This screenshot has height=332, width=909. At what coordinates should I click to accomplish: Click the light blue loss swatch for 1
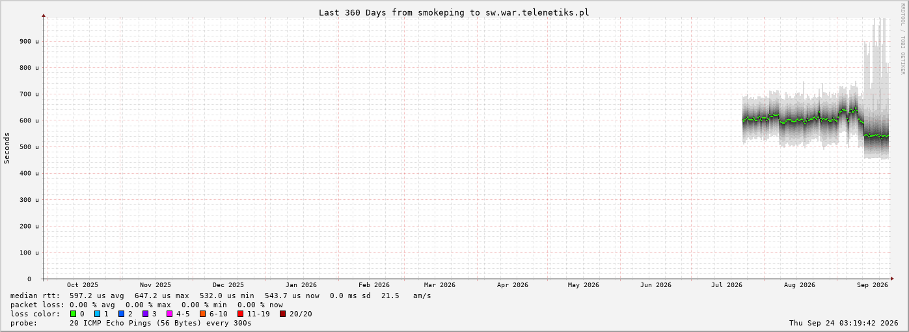click(x=97, y=314)
